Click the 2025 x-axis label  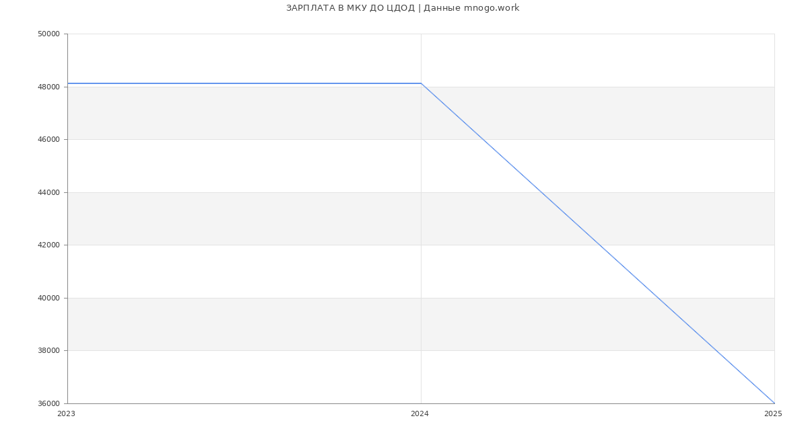tap(773, 414)
